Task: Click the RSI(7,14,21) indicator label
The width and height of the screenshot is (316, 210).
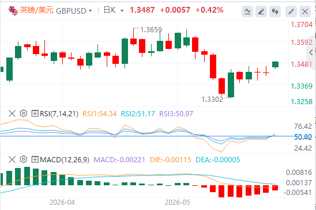Action: pos(59,114)
